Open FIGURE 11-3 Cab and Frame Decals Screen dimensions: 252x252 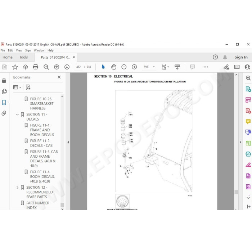coord(44,159)
